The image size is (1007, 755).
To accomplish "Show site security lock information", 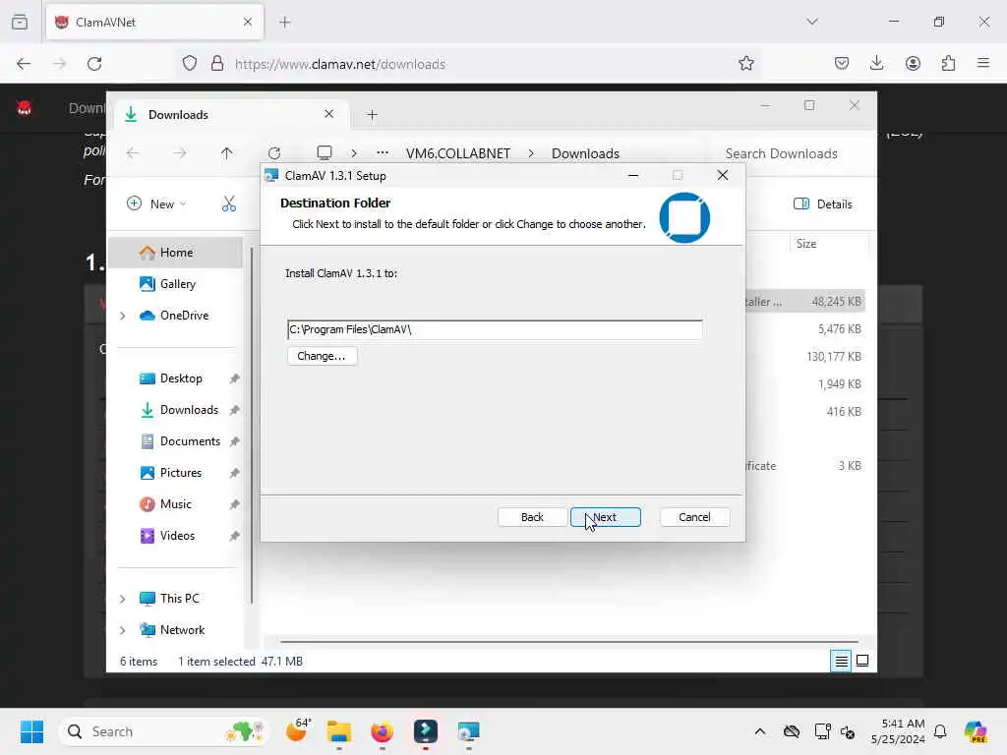I will click(217, 64).
